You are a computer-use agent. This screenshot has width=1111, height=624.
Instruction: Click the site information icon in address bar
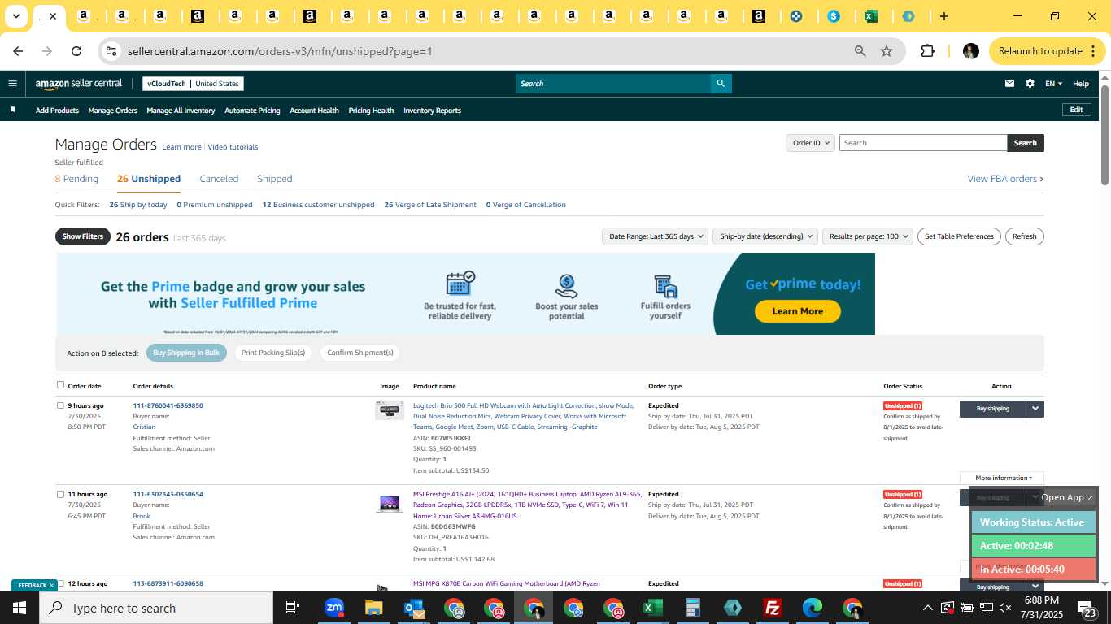pyautogui.click(x=111, y=51)
